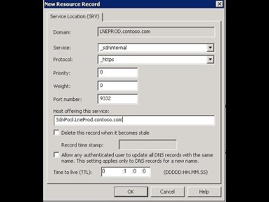Click the TTL hours value 1
Image resolution: width=269 pixels, height=202 pixels.
124,171
